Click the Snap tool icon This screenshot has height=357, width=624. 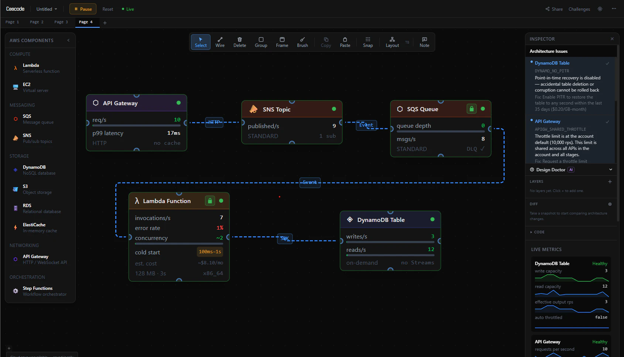click(x=368, y=42)
